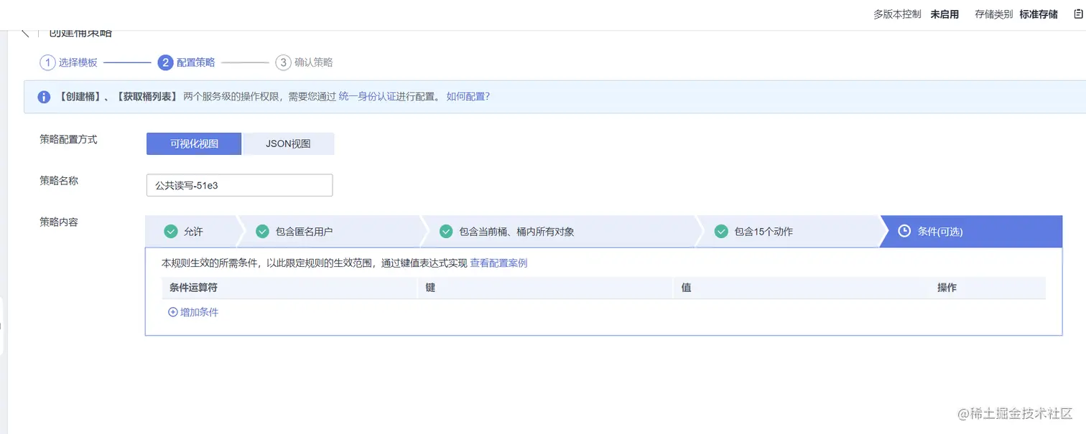
Task: Click 增加条件 to add a condition
Action: click(x=199, y=312)
